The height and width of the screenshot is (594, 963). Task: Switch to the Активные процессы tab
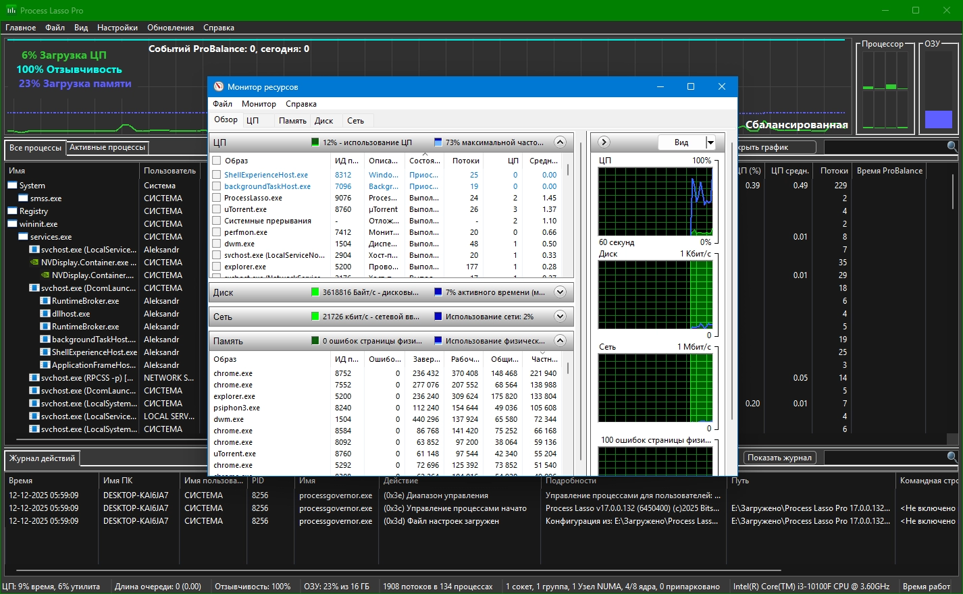pos(107,147)
